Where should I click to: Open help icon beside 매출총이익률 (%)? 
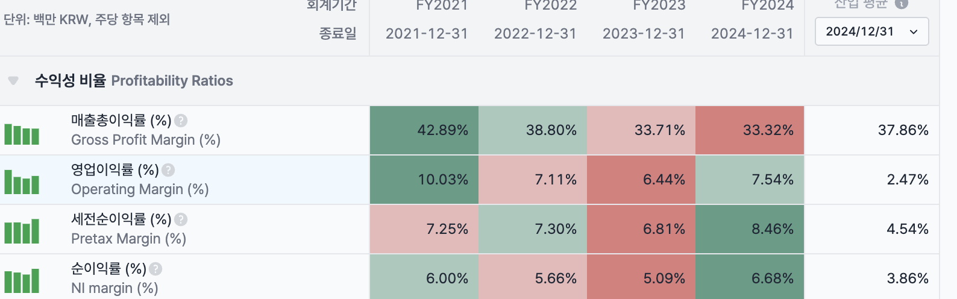pyautogui.click(x=181, y=121)
